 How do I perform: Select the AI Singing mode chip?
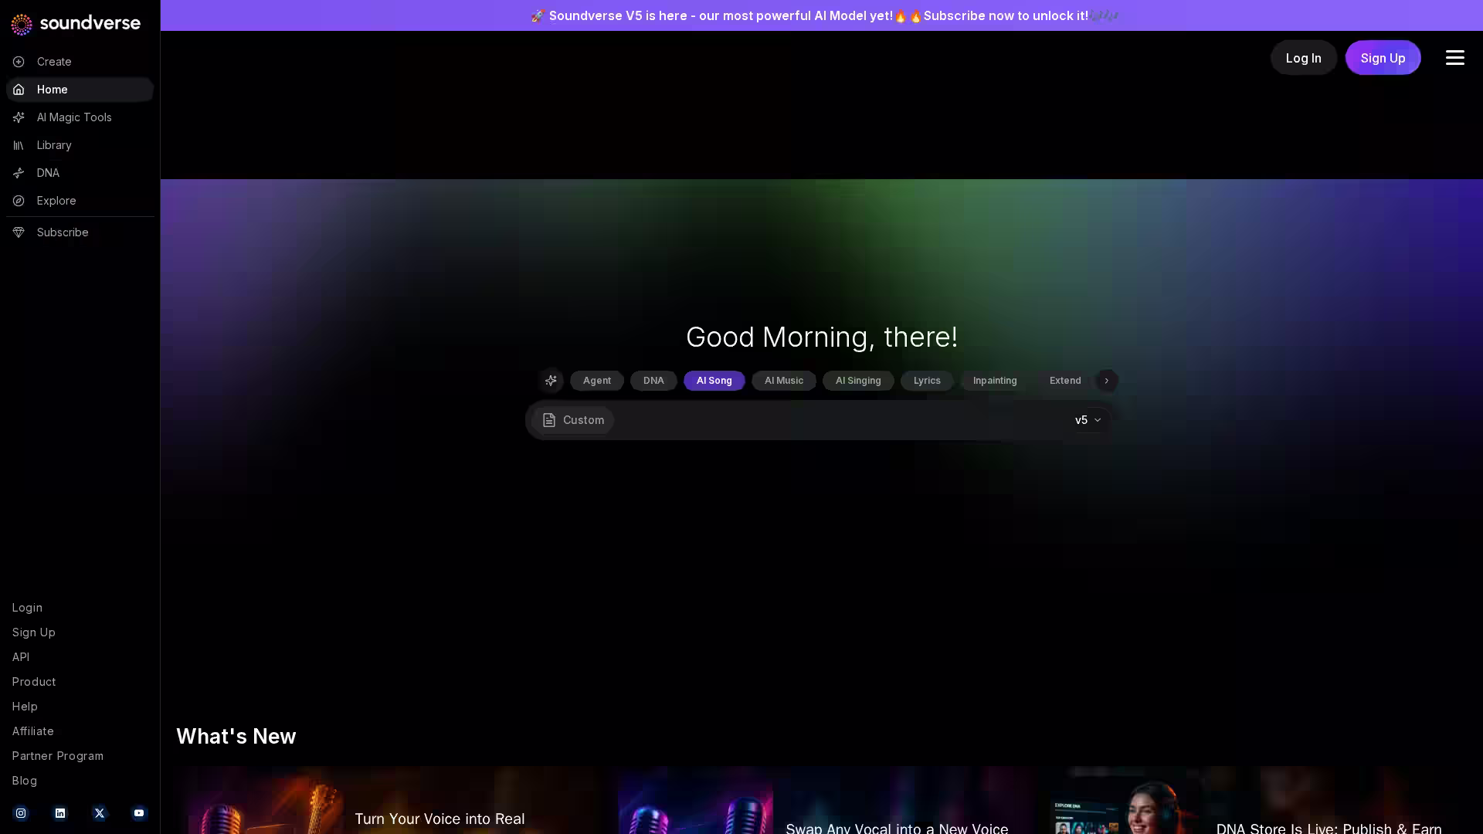tap(857, 381)
